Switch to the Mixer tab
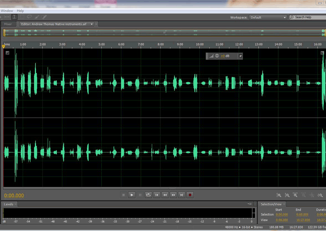Screen dimensions: 326x231 [x=8, y=24]
